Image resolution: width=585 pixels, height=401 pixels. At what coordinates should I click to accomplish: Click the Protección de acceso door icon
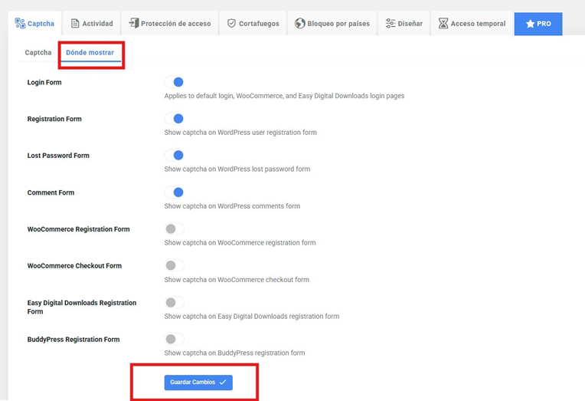tap(133, 23)
